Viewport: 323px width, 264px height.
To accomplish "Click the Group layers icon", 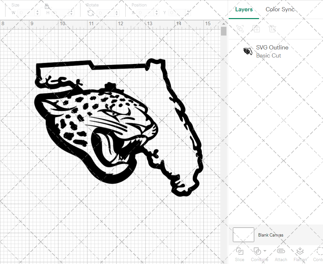I will pos(240,29).
